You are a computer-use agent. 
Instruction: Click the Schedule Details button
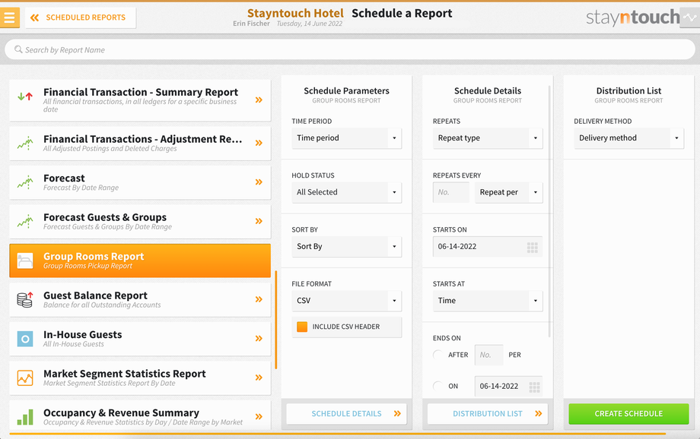coord(346,414)
